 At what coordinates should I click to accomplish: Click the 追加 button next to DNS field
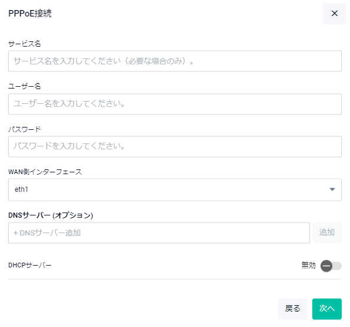[x=327, y=233]
